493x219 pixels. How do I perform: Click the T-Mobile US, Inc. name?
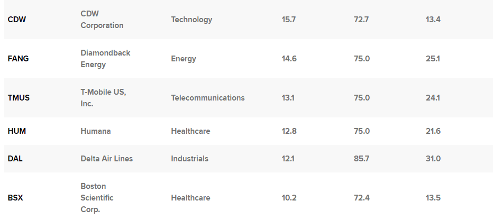click(x=103, y=98)
